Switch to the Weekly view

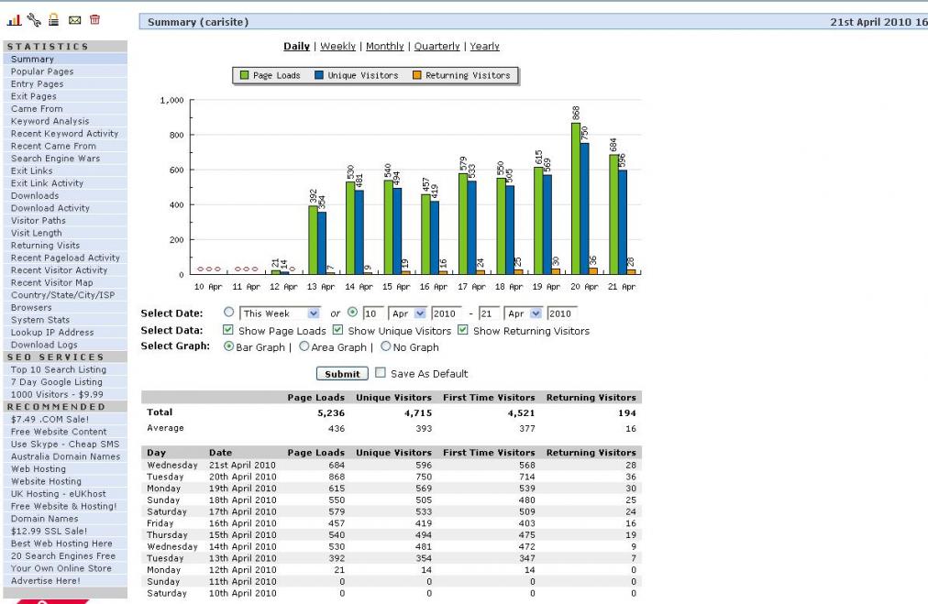click(x=337, y=46)
